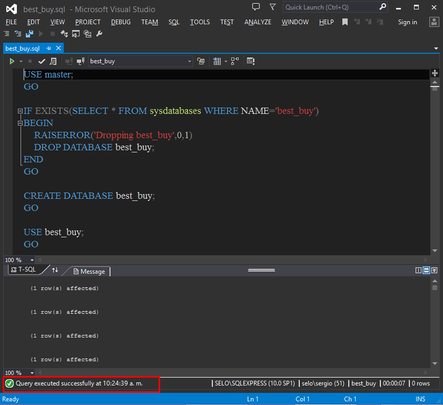
Task: Collapse the IF EXISTS code block
Action: pos(20,111)
